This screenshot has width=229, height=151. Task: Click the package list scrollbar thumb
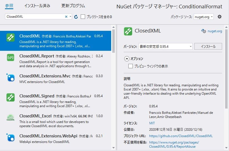[x=113, y=41]
